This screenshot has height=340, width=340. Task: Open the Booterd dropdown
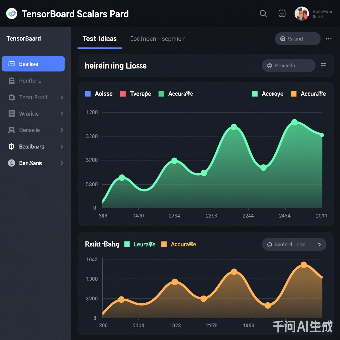coord(294,245)
